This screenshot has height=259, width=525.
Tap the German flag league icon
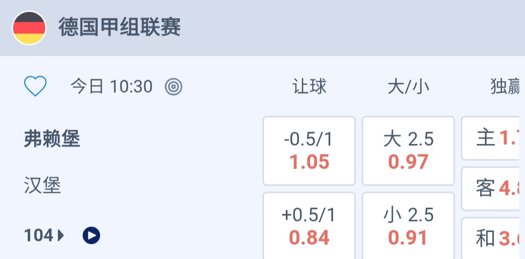(29, 28)
